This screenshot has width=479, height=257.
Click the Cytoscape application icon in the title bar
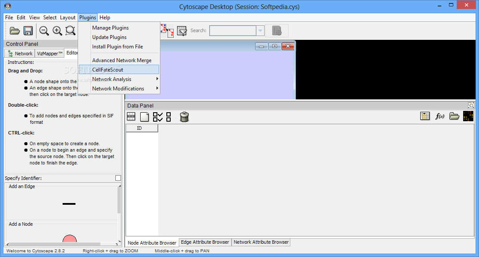[x=8, y=6]
